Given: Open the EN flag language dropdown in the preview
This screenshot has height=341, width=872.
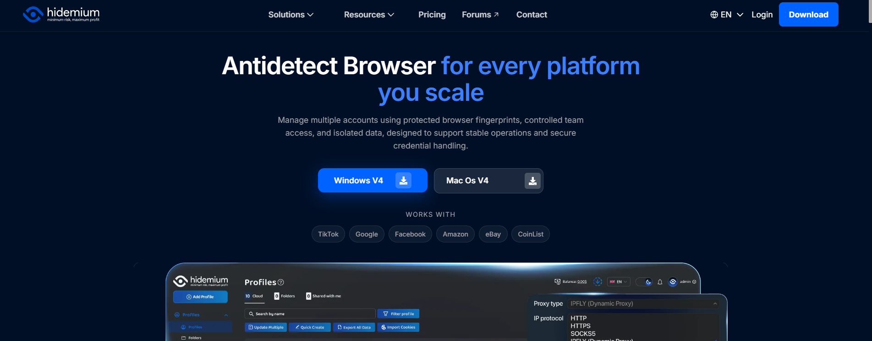Looking at the screenshot, I should 619,282.
